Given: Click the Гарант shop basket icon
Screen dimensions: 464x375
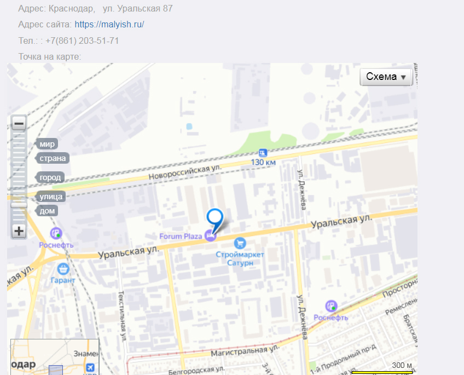Looking at the screenshot, I should (x=63, y=269).
